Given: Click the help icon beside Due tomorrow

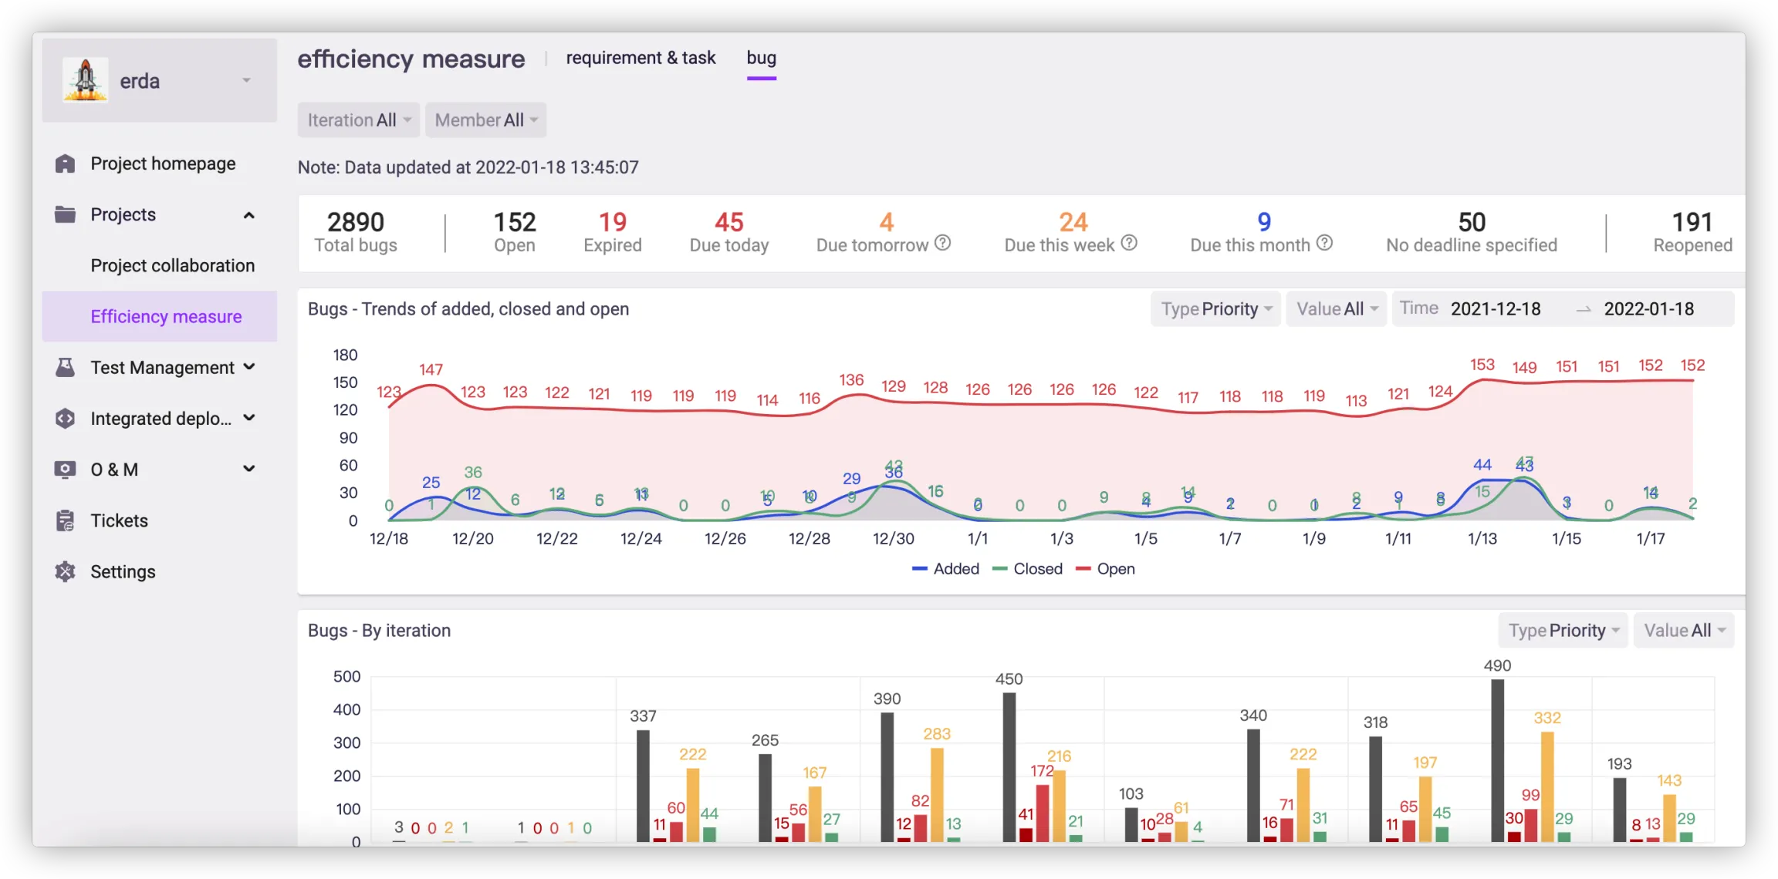Looking at the screenshot, I should [x=942, y=243].
